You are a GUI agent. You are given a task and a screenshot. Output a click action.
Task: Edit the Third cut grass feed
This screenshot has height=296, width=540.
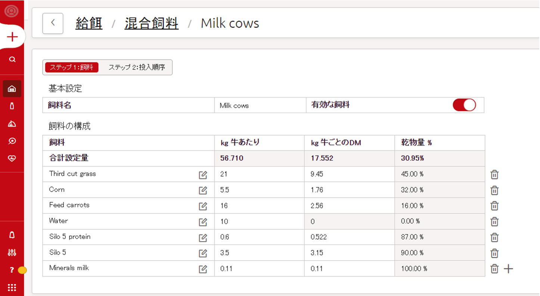[x=203, y=175]
